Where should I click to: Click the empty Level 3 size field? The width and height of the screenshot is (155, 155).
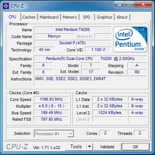pos(110,119)
